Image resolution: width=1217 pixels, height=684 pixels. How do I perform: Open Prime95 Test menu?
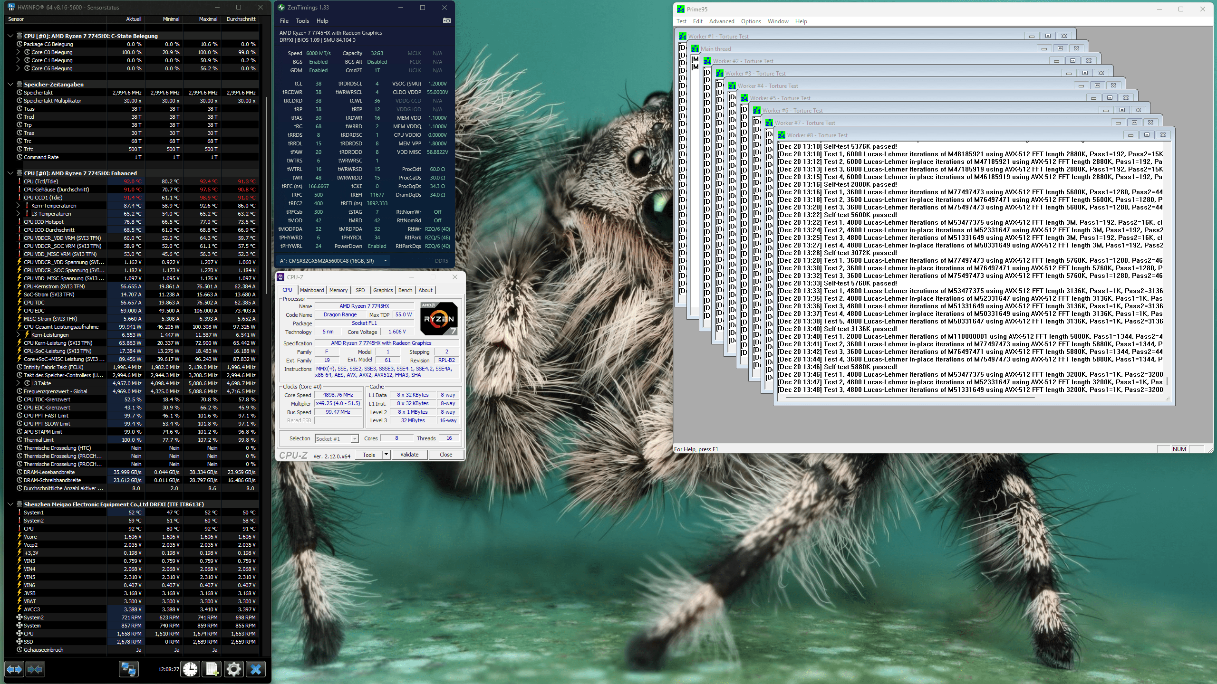point(681,21)
